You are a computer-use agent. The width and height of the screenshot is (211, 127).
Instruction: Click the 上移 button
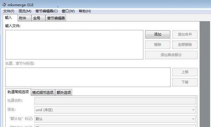coord(185,72)
